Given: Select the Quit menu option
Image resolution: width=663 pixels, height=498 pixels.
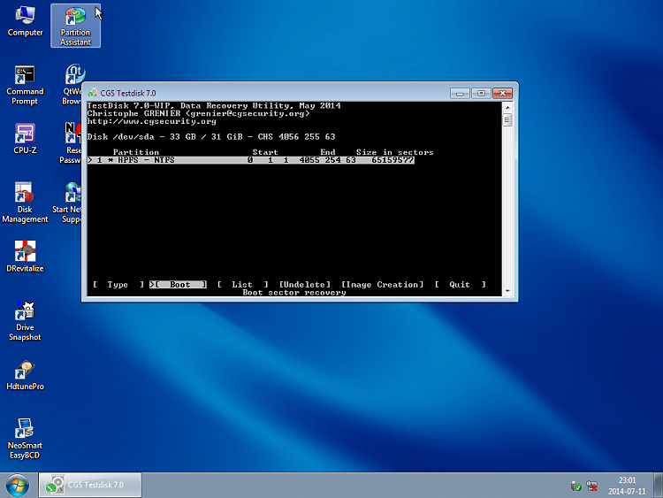Looking at the screenshot, I should pyautogui.click(x=460, y=285).
